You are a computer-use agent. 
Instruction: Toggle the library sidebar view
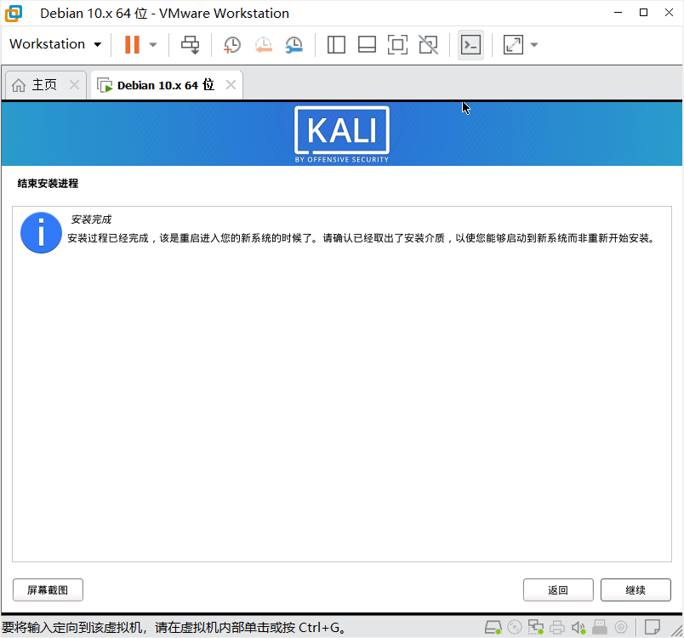pos(336,44)
